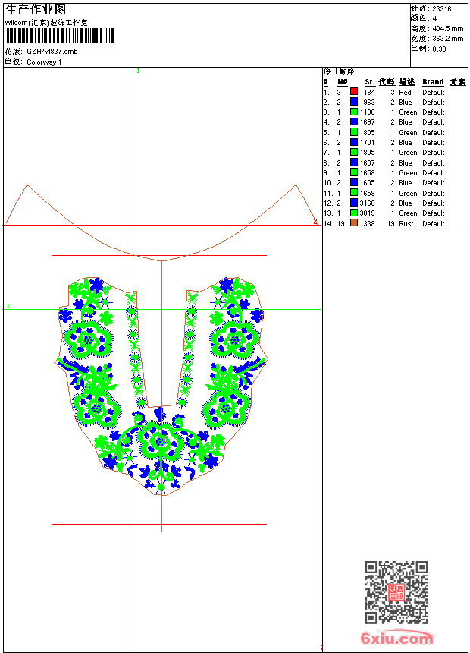
Task: Click stitch count 184 in row 1
Action: click(x=369, y=93)
